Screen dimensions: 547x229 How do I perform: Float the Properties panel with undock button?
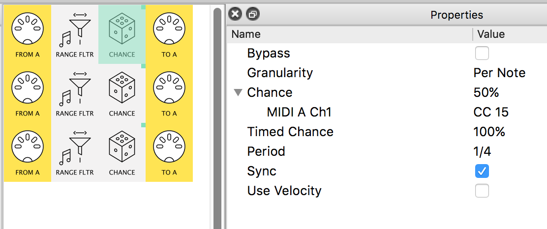(252, 14)
